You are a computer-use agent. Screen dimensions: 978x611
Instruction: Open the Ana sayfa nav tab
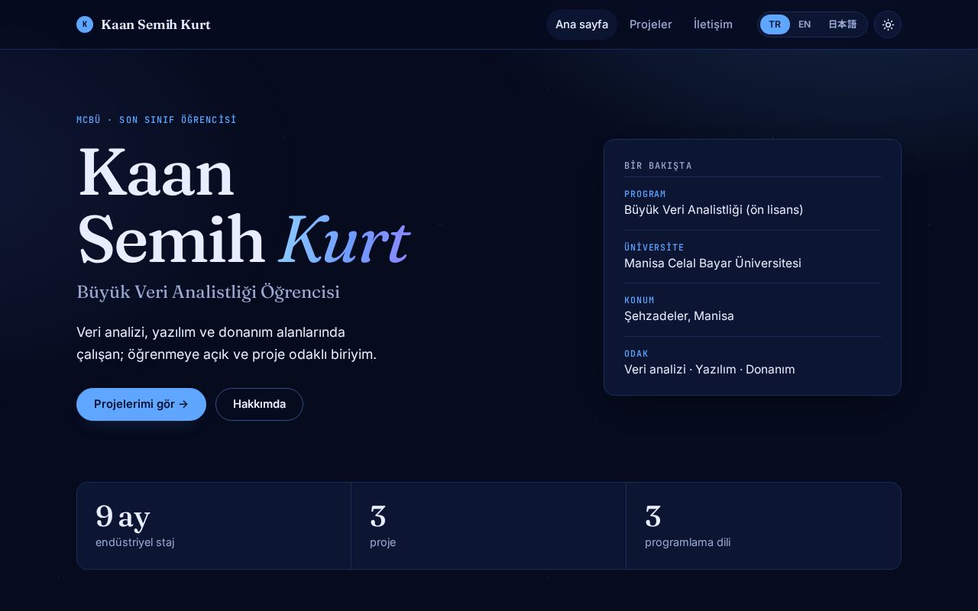pos(581,24)
